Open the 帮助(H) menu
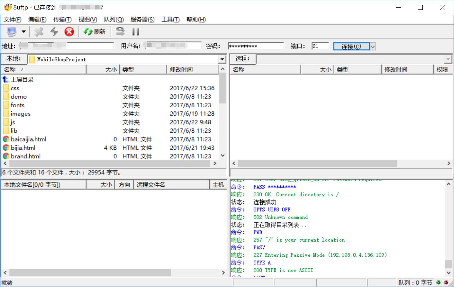Image resolution: width=454 pixels, height=287 pixels. pos(196,20)
